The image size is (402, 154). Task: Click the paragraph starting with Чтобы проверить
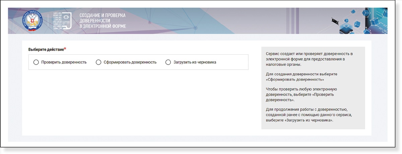click(301, 94)
